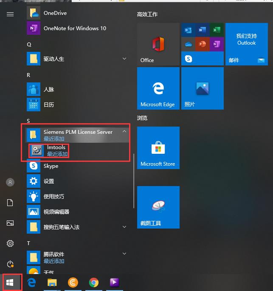
Task: Click the Power button in Start sidebar
Action: tap(10, 264)
